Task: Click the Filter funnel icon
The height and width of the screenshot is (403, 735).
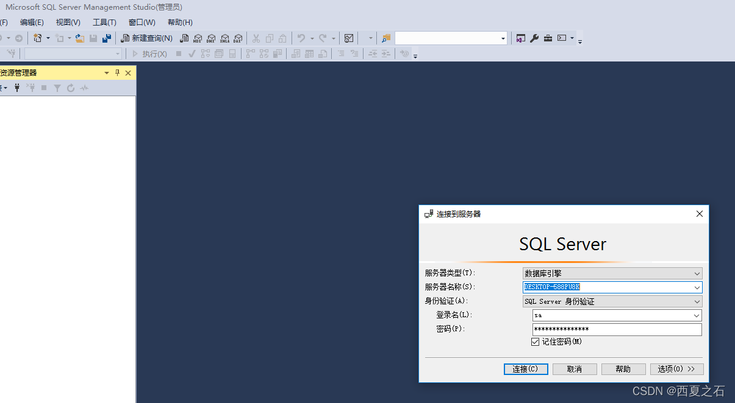Action: tap(57, 88)
